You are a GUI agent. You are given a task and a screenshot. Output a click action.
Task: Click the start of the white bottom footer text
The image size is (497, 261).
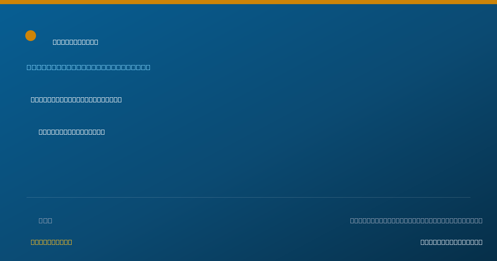[422, 242]
